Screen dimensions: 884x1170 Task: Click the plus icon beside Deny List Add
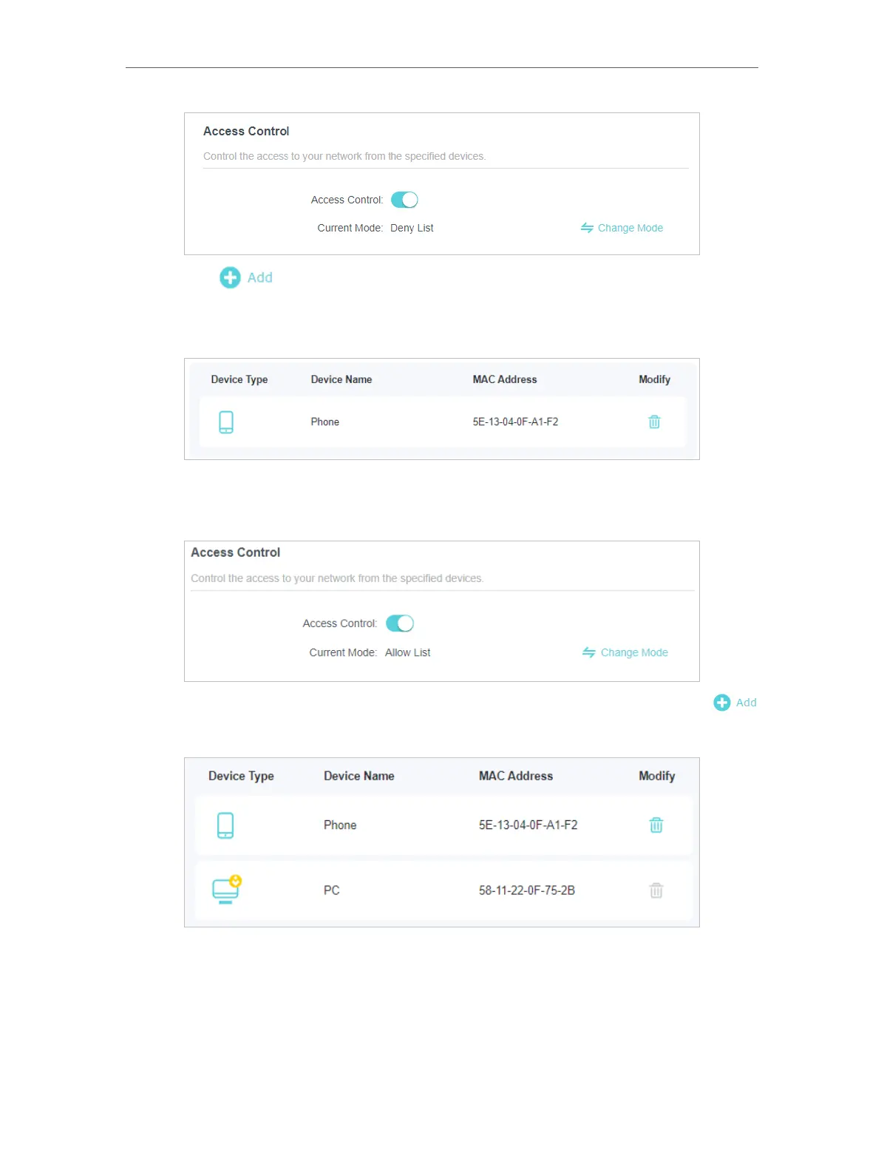point(230,277)
